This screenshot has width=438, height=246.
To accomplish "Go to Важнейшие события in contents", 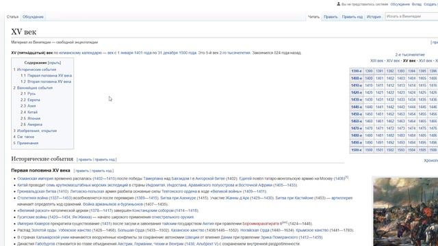I will pos(35,88).
